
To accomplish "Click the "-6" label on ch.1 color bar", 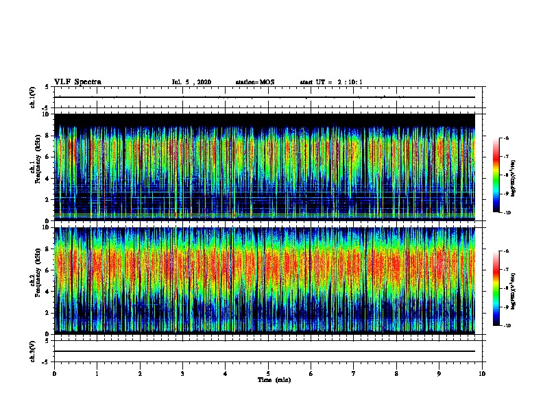I will pyautogui.click(x=506, y=138).
